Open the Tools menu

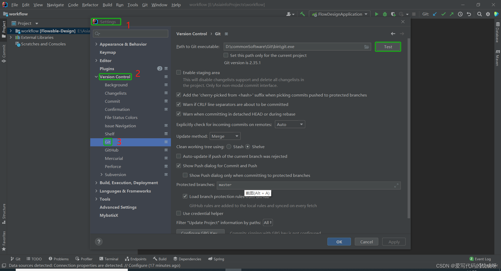coord(133,5)
